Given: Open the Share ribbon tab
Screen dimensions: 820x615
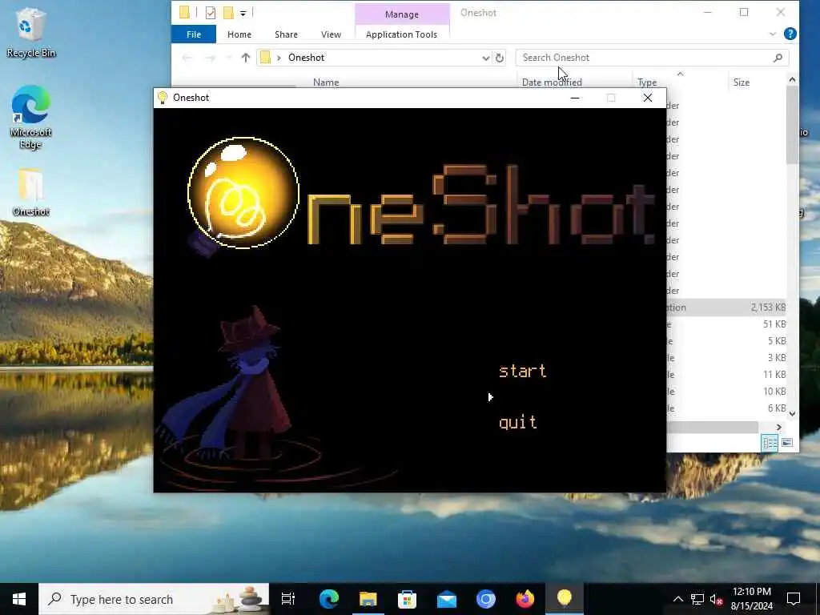Looking at the screenshot, I should pyautogui.click(x=286, y=34).
